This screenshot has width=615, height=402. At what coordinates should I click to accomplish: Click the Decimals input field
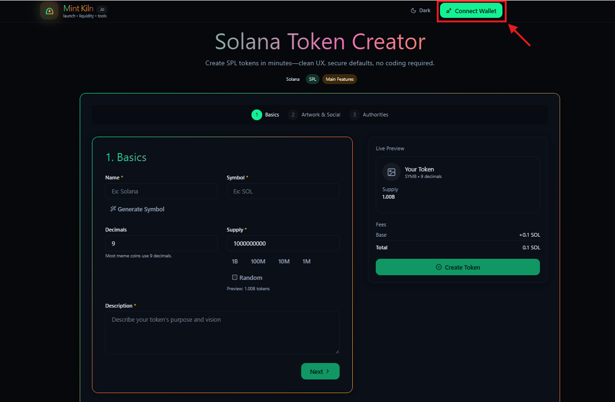click(x=161, y=243)
